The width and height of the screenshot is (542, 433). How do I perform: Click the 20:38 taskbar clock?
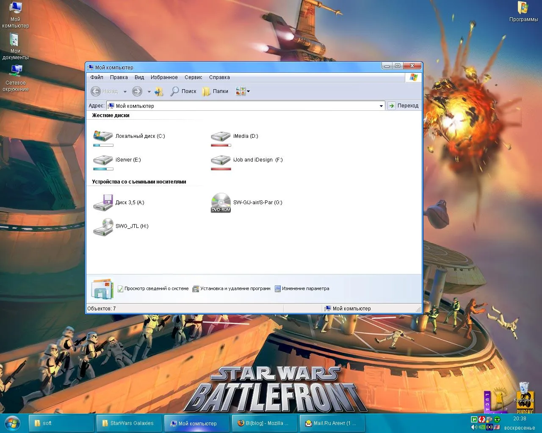click(520, 419)
